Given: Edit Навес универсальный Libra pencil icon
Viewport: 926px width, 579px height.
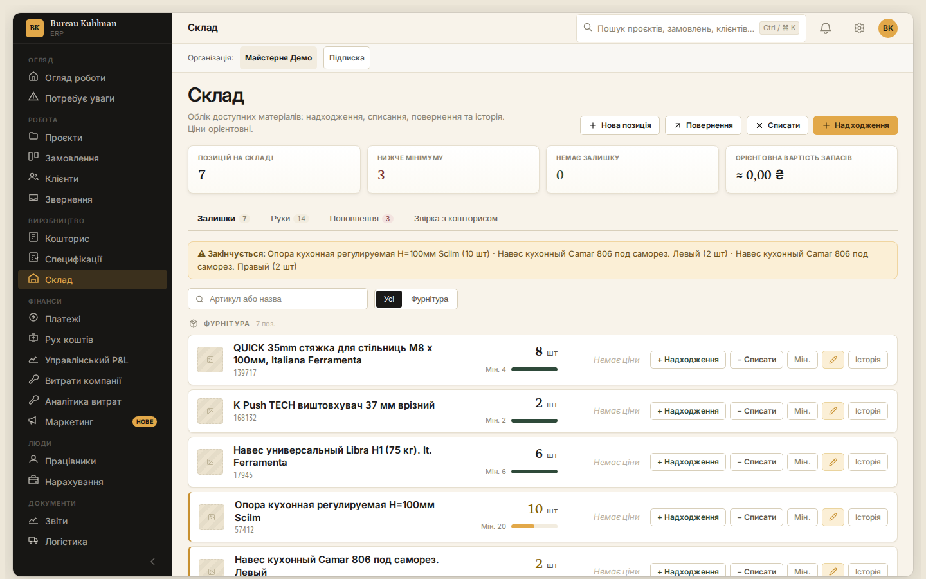Looking at the screenshot, I should [833, 462].
